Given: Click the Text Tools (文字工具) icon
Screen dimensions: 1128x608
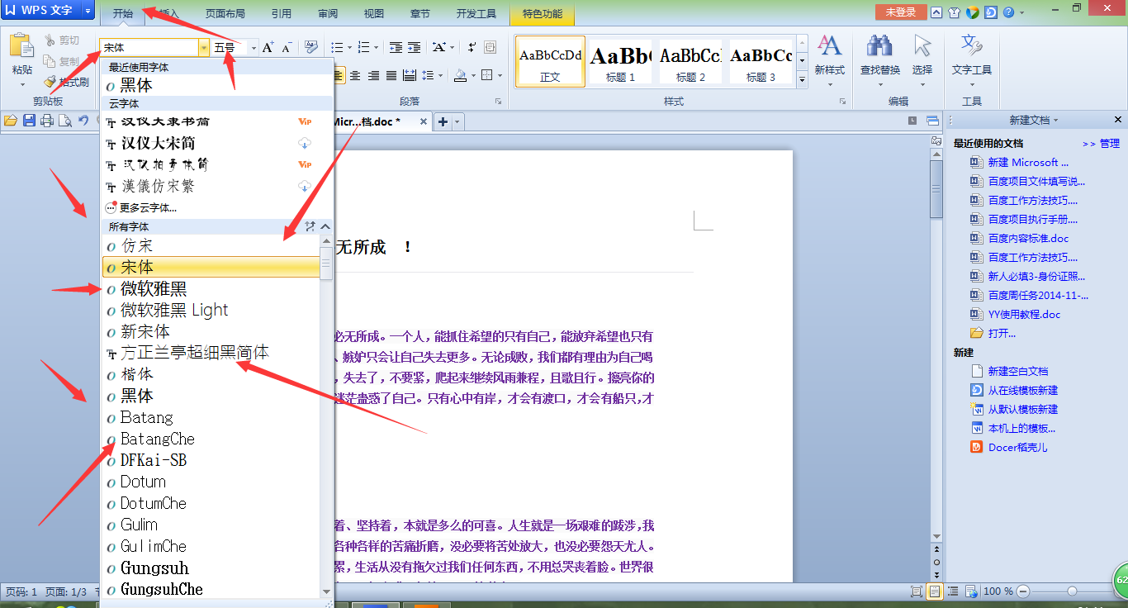Looking at the screenshot, I should [972, 46].
